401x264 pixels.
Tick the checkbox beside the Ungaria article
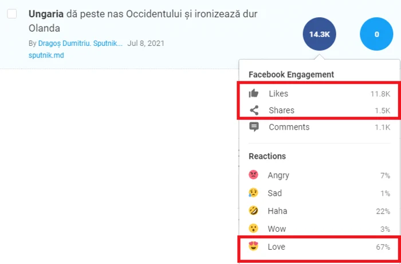click(12, 14)
